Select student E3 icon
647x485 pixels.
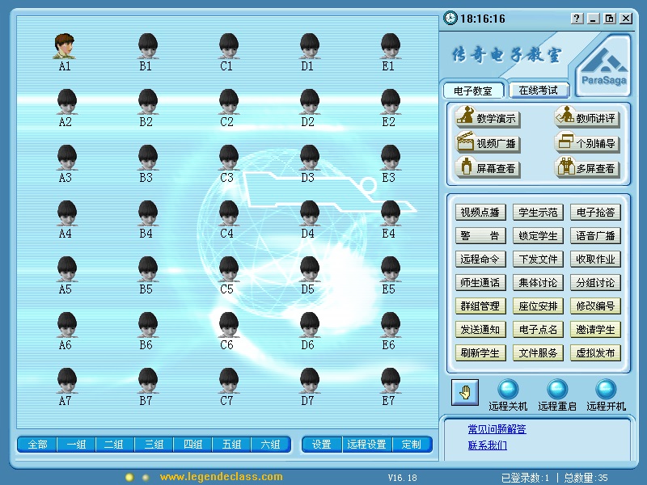tap(390, 158)
